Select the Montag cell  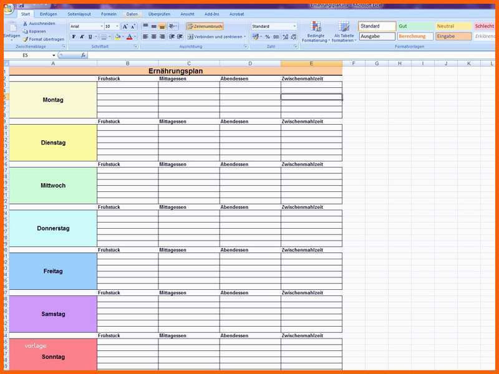coord(53,100)
